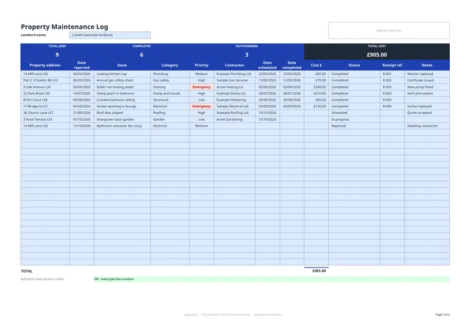Viewport: 466px width, 329px height.
Task: Select the 'Flat 2, 9 Station Rd LS2' address cell
Action: 45,80
